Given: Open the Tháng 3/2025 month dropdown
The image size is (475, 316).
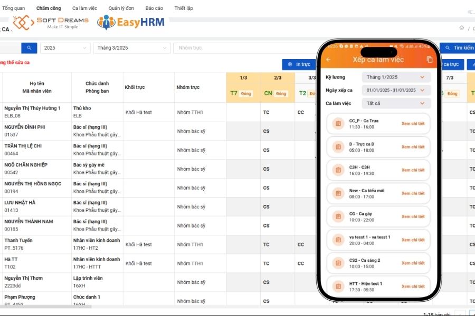Looking at the screenshot, I should point(132,48).
